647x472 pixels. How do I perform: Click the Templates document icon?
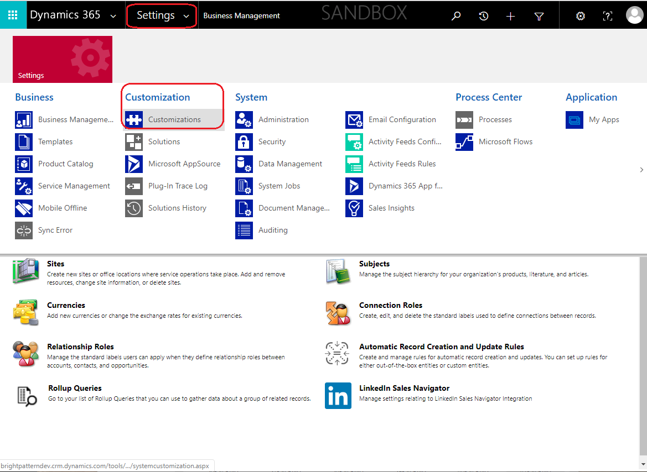point(23,142)
